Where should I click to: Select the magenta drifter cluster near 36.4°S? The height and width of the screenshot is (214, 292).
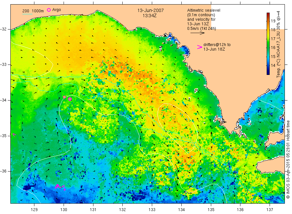pos(60,186)
